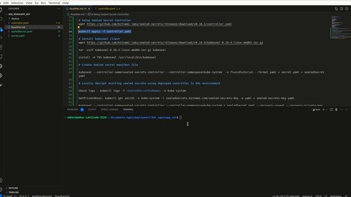Open the Go menu
351x197 pixels.
[37, 3]
